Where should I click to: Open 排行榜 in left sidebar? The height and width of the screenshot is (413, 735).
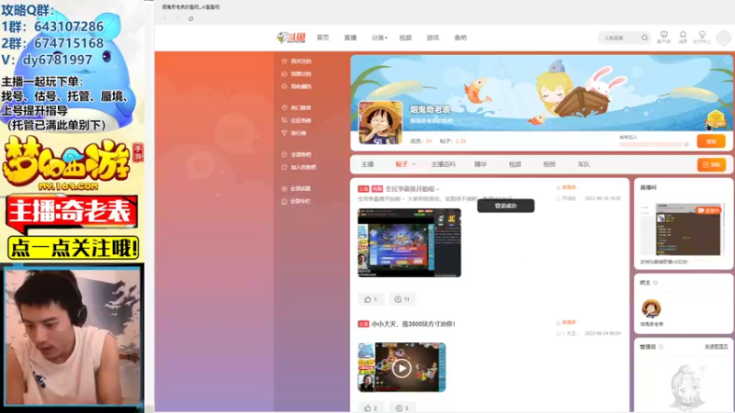294,133
